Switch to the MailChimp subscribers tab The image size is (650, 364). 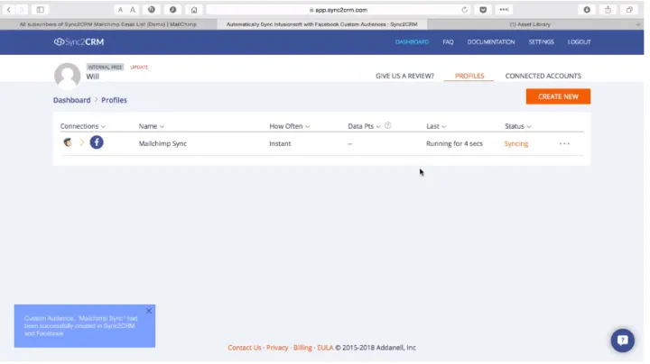(108, 24)
